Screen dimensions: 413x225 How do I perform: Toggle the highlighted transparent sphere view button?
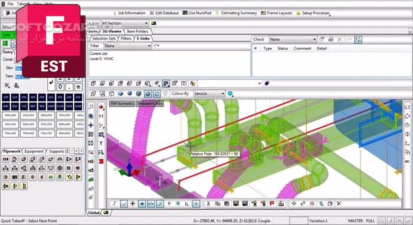click(157, 94)
